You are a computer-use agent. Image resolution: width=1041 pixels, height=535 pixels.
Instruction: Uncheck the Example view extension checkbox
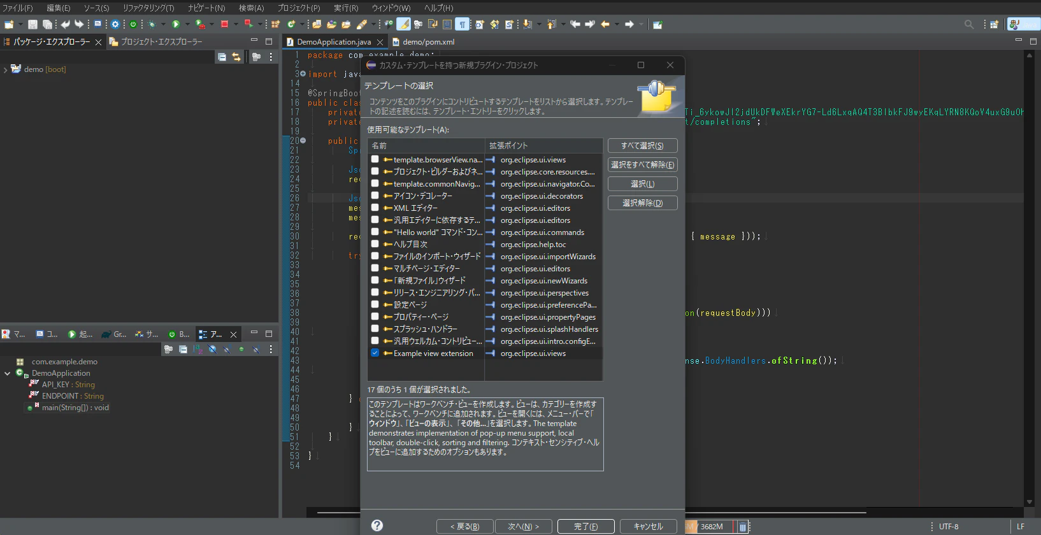tap(375, 353)
